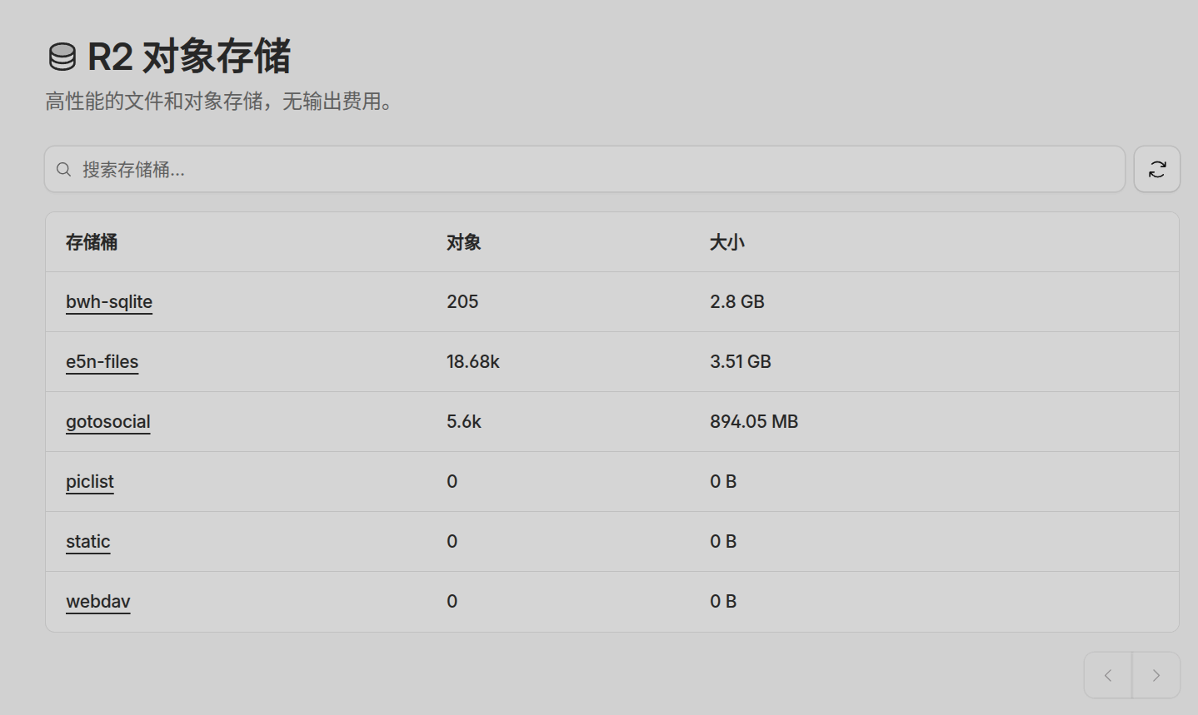Go to previous page with left chevron

(1107, 675)
